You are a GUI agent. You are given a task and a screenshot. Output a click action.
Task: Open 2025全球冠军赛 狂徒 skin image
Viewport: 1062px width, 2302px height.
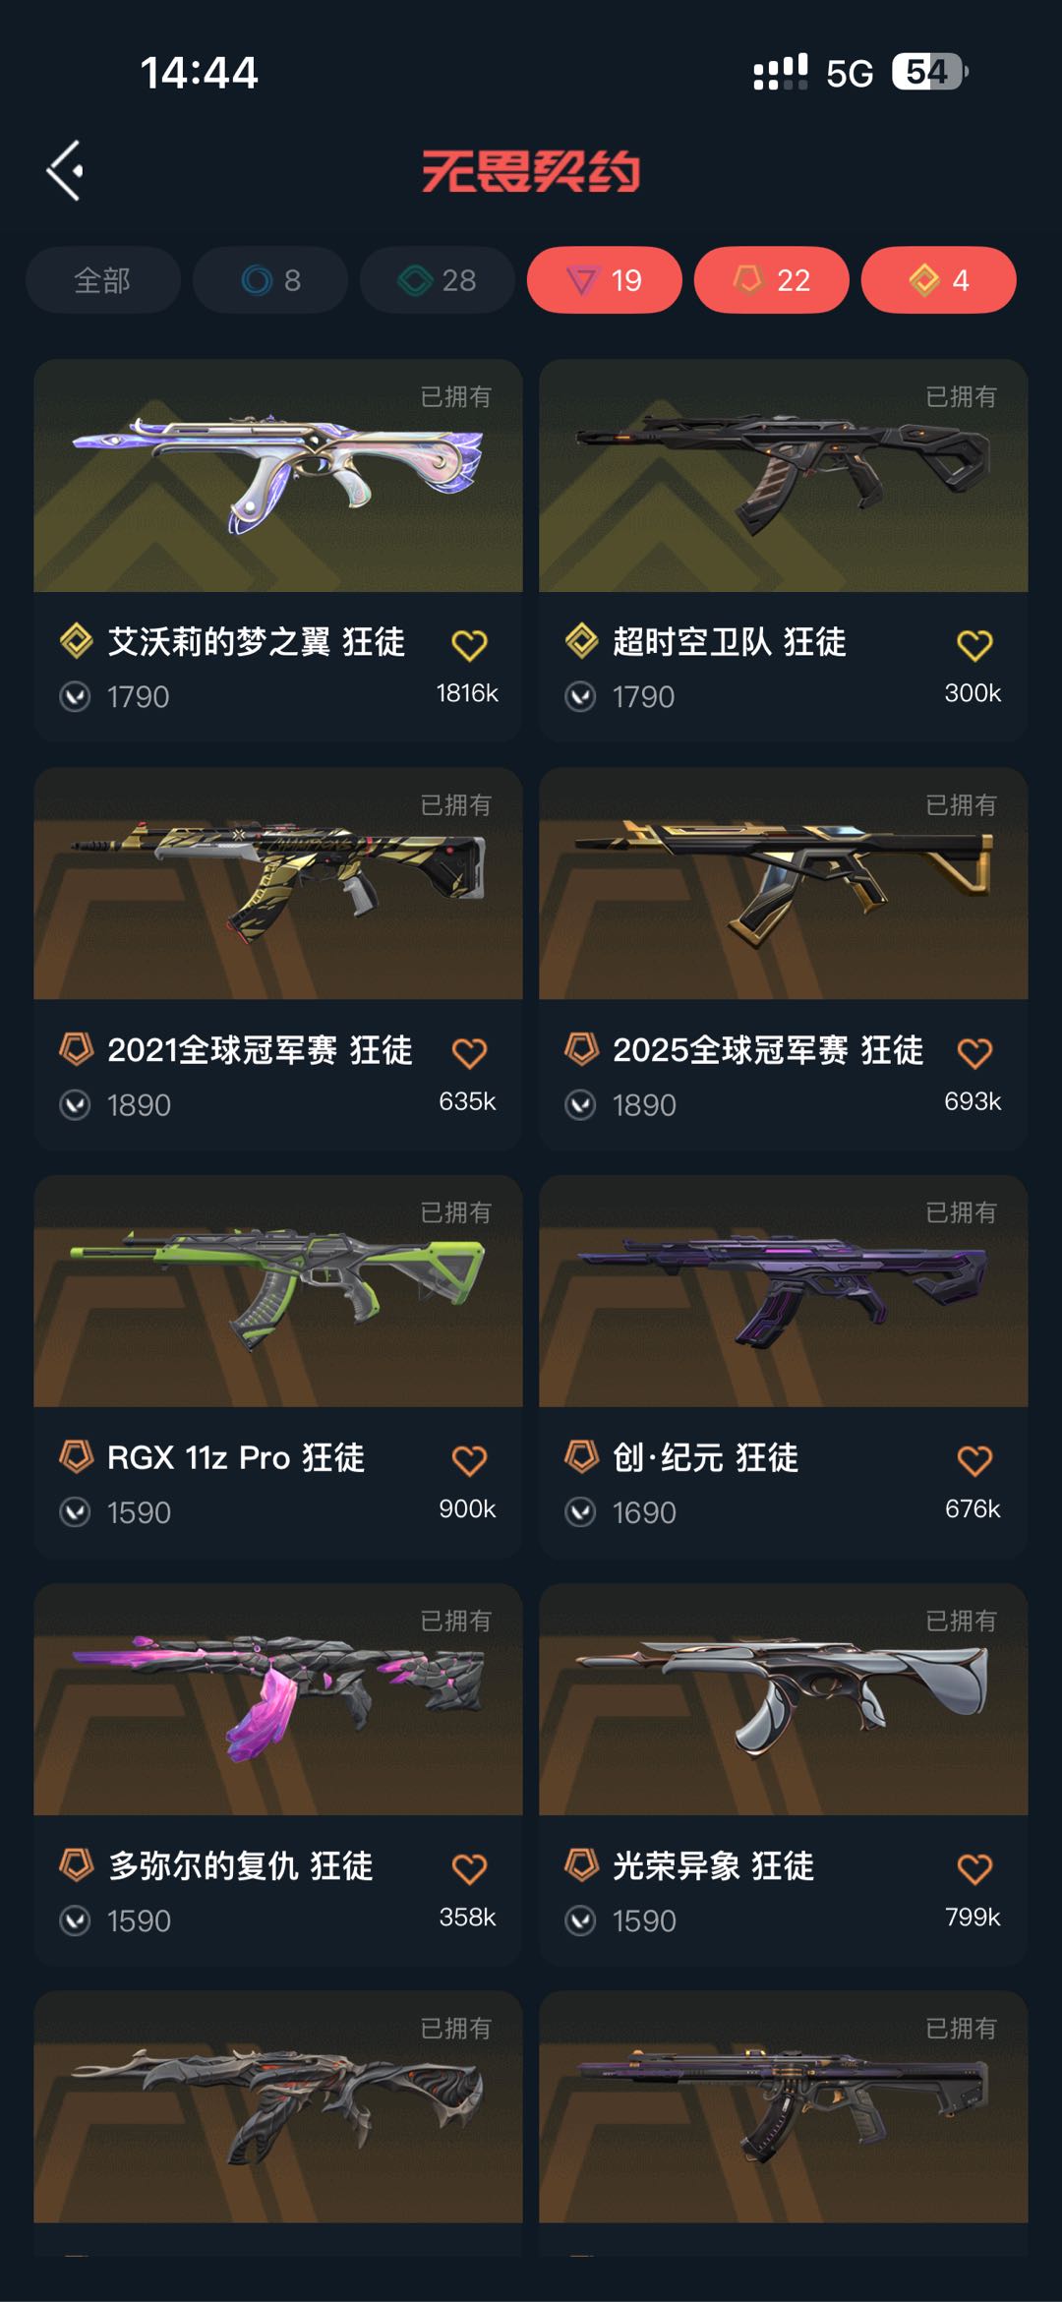tap(784, 884)
